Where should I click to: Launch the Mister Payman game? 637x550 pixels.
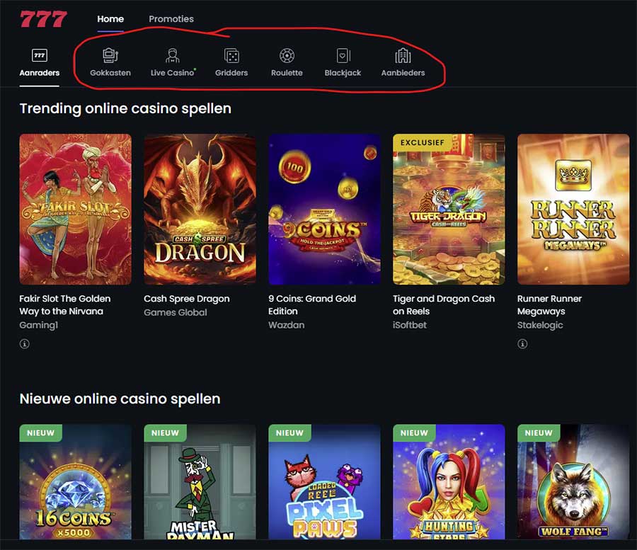coord(200,482)
